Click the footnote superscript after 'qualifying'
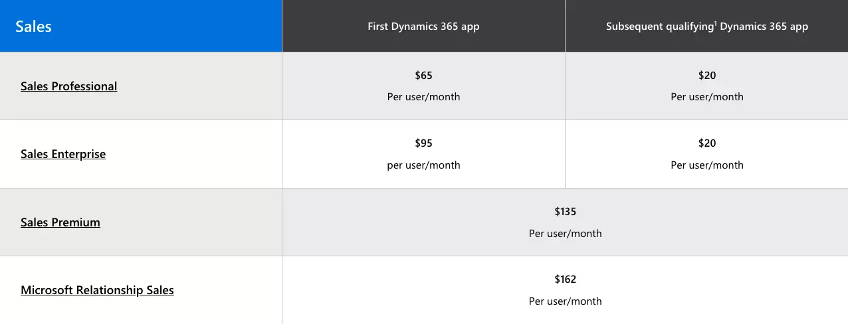Image resolution: width=848 pixels, height=324 pixels. [x=715, y=24]
